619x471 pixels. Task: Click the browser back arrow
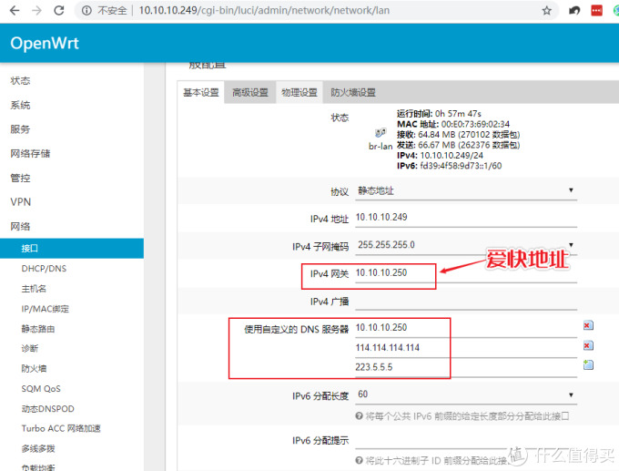15,10
